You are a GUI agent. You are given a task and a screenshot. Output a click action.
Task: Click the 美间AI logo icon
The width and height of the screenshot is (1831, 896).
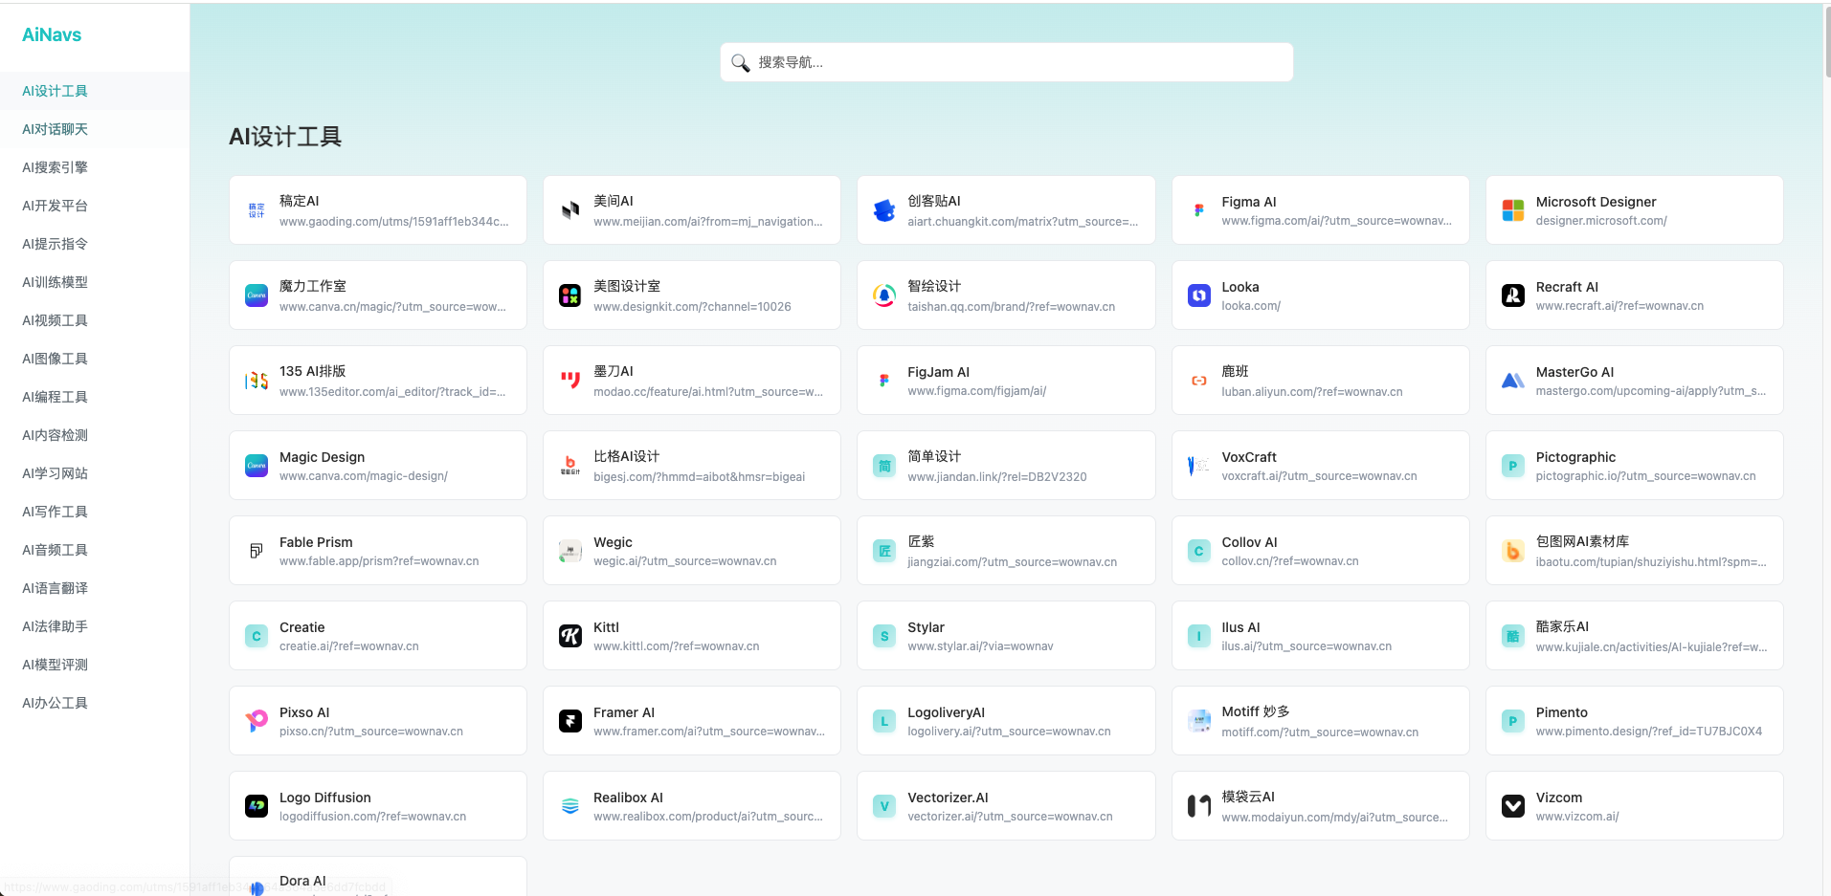pyautogui.click(x=570, y=210)
